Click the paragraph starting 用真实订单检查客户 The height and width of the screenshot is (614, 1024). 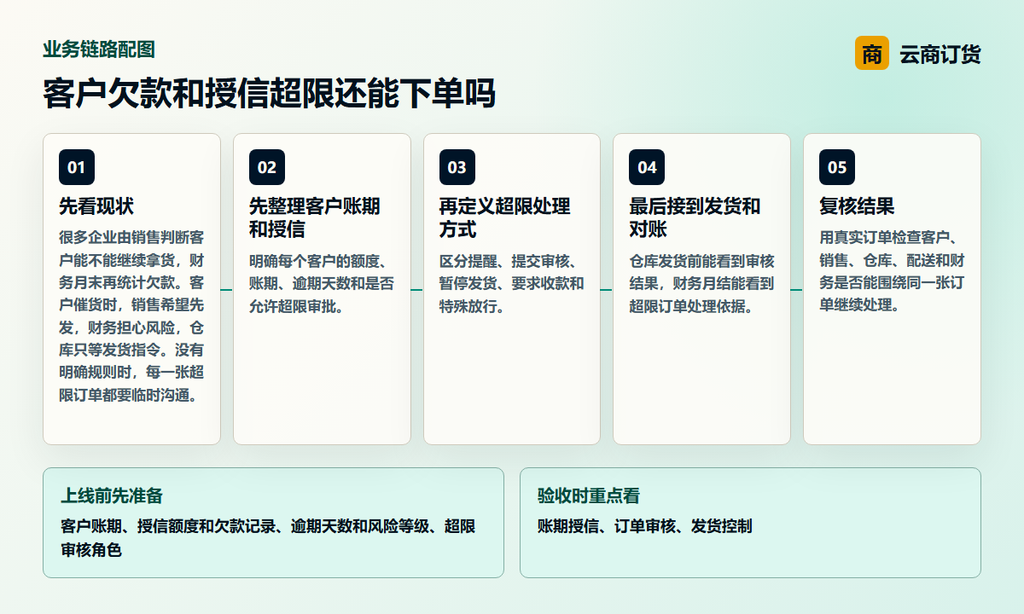[x=892, y=271]
